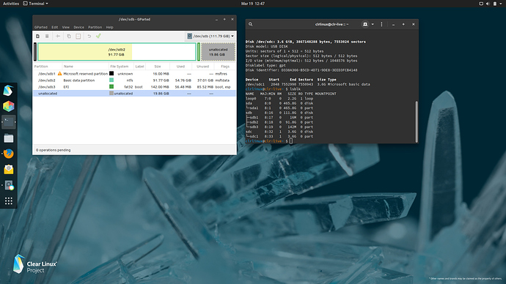Click the boot, esp flags cell
The height and width of the screenshot is (284, 506).
pyautogui.click(x=223, y=87)
